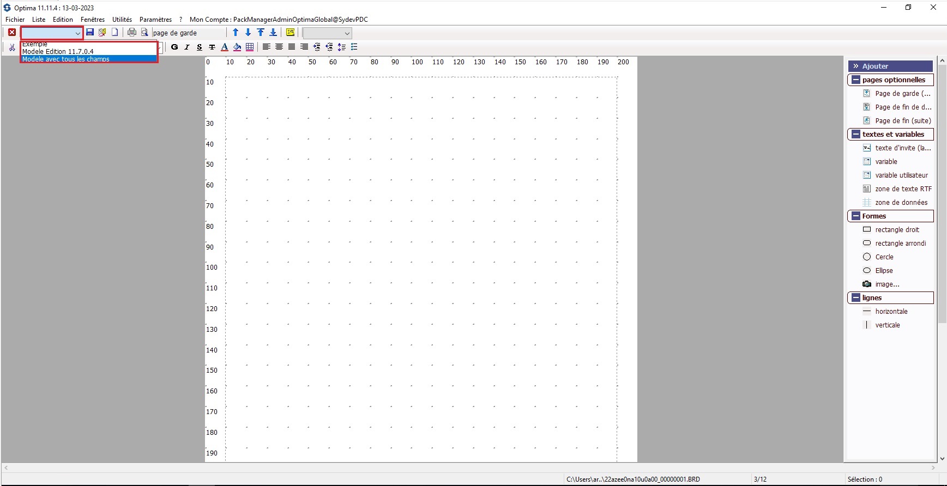Open the ? help menu
This screenshot has height=486, width=947.
pyautogui.click(x=180, y=20)
